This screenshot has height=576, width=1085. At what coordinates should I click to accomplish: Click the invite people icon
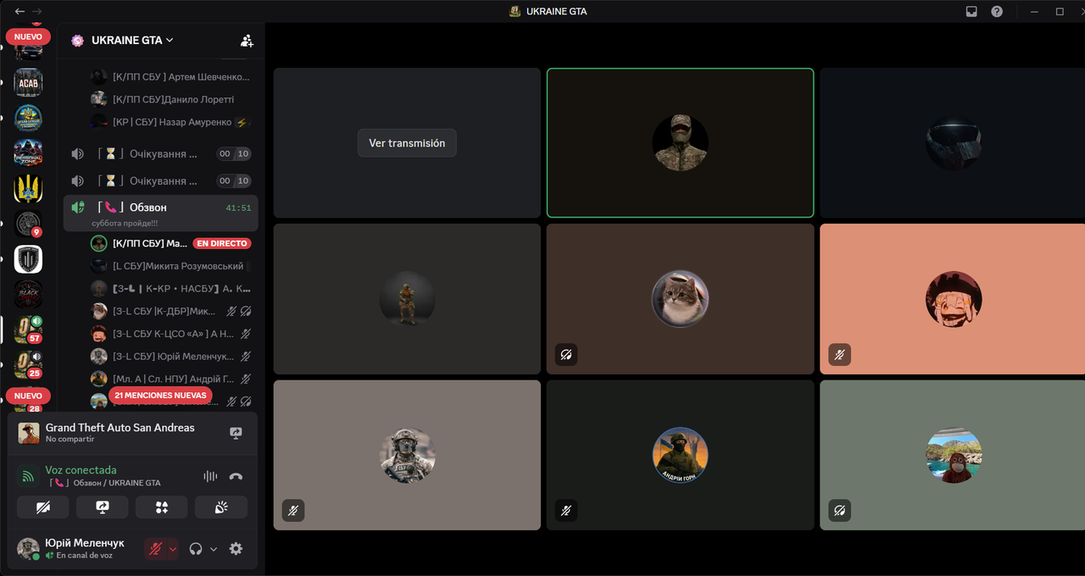pos(247,40)
